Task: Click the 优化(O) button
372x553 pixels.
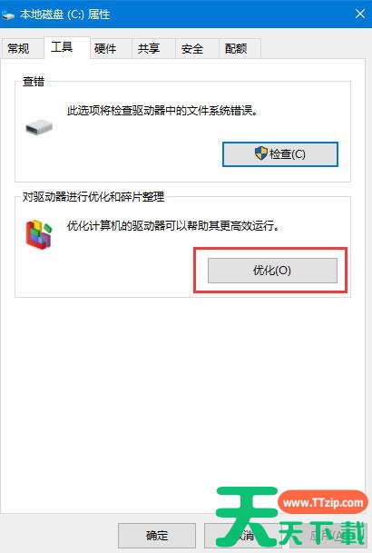Action: coord(272,271)
